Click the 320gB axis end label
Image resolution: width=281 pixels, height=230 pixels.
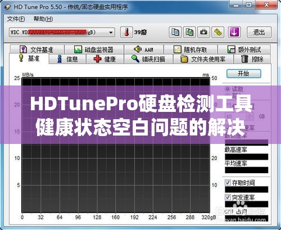pyautogui.click(x=209, y=218)
